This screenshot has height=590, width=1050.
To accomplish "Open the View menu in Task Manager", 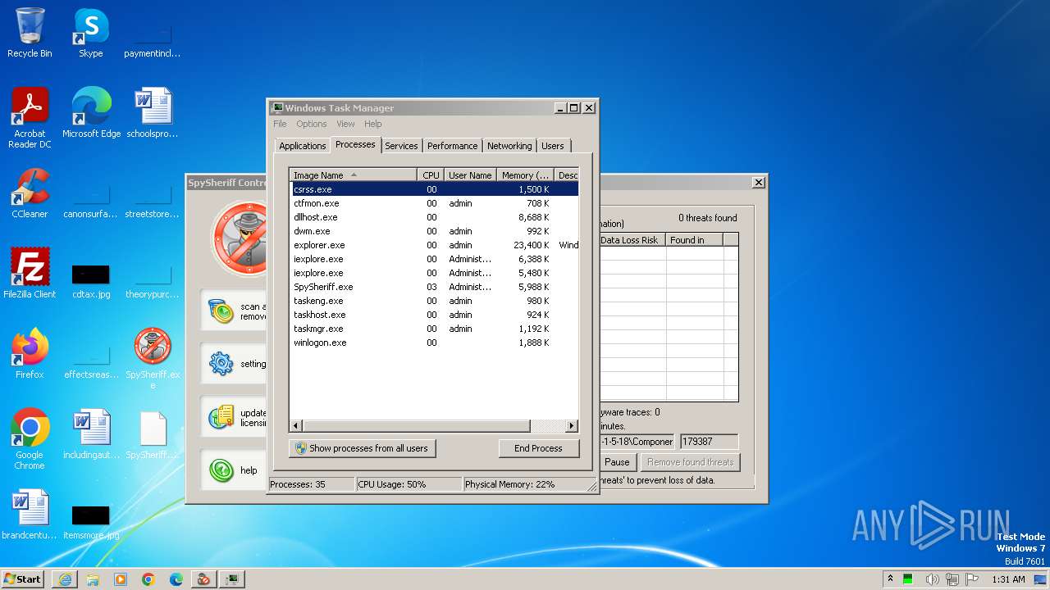I will [x=345, y=124].
